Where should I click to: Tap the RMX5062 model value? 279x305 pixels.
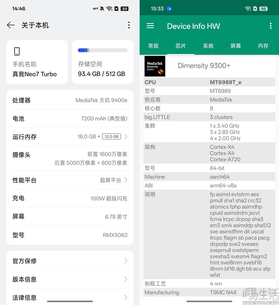click(x=115, y=235)
